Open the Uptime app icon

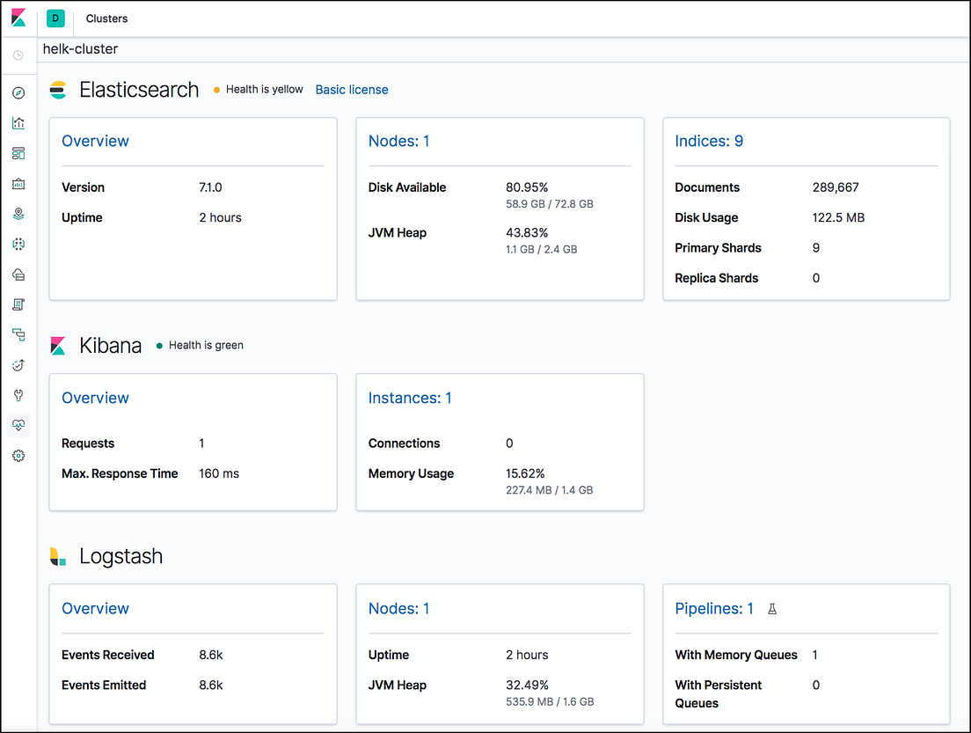pos(18,364)
